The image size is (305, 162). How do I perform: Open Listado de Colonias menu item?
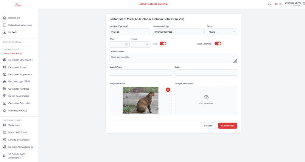pyautogui.click(x=19, y=140)
